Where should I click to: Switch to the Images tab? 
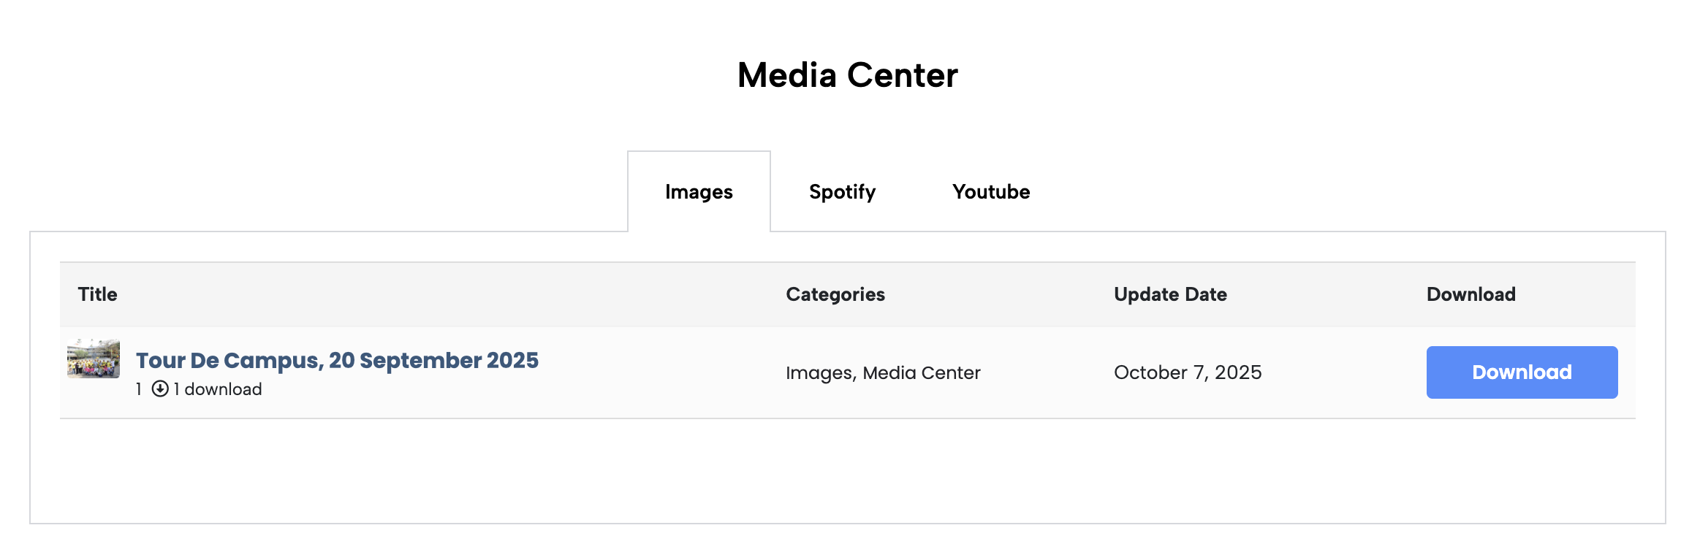point(699,192)
